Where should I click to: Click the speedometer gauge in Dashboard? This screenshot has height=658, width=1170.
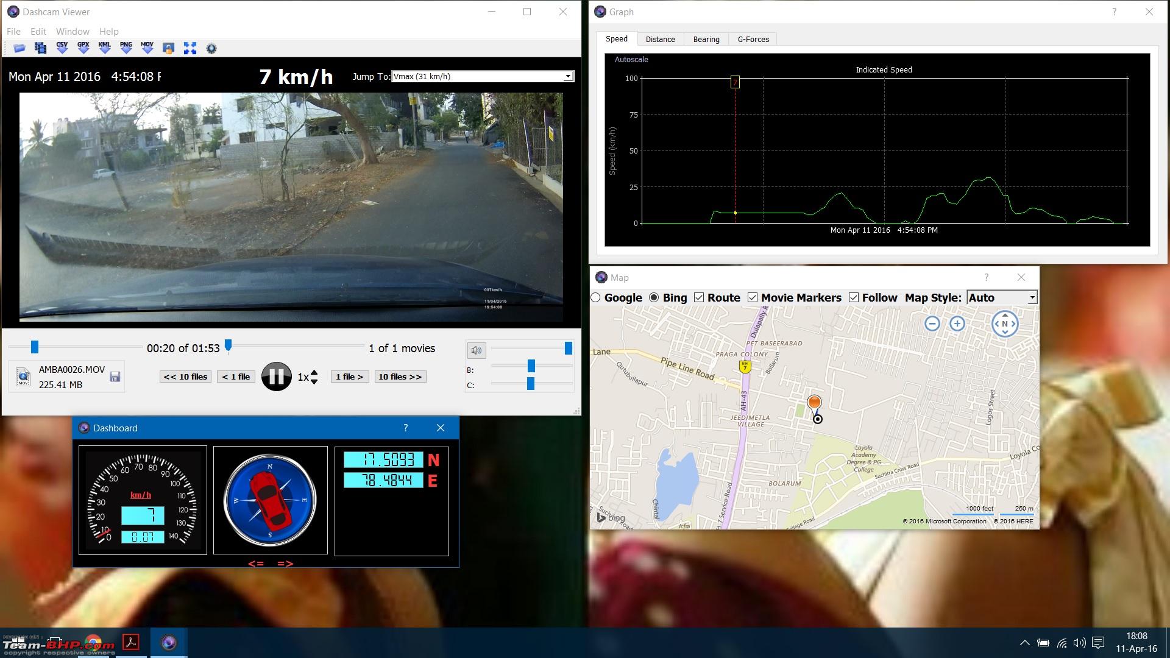143,500
